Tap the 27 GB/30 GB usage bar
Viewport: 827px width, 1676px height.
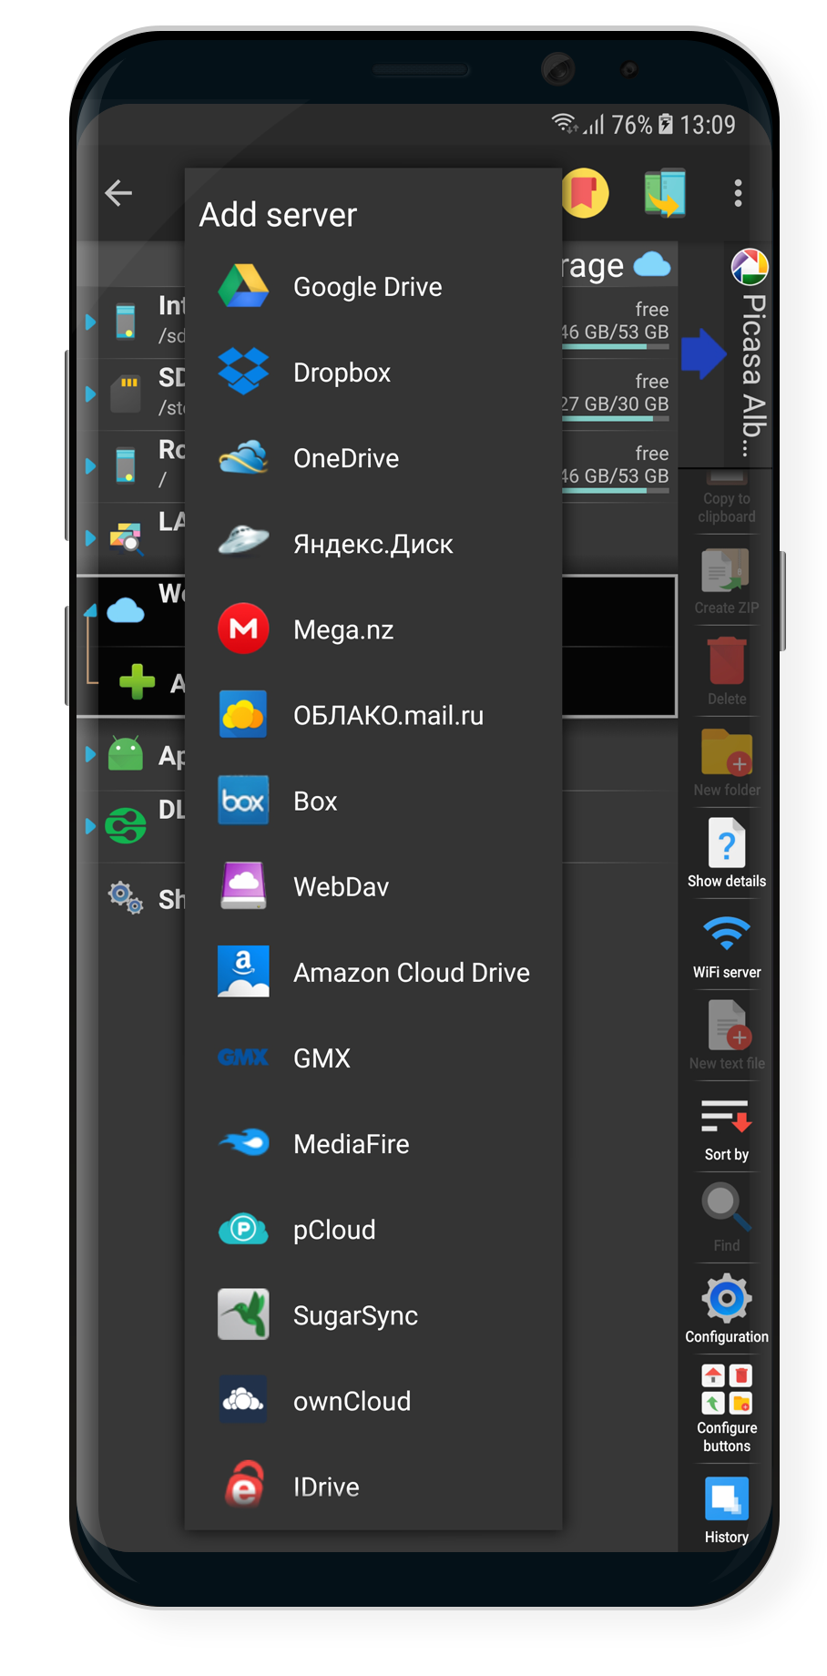616,419
